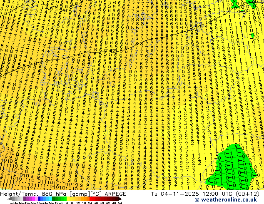Open the weatheronline.co.uk copyright link

(226, 200)
